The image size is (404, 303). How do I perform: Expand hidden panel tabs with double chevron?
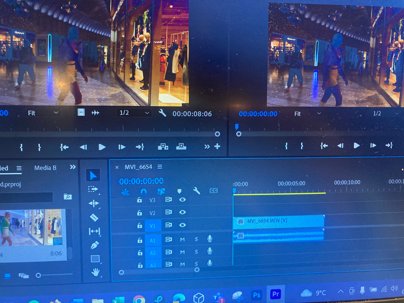pyautogui.click(x=73, y=167)
